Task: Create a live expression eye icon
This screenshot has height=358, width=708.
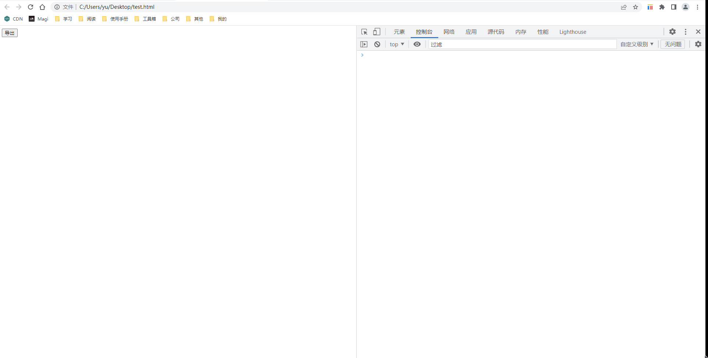Action: point(417,44)
